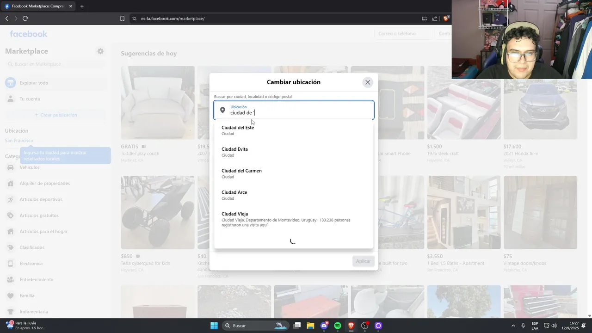Open a new browser tab
592x333 pixels.
82,6
